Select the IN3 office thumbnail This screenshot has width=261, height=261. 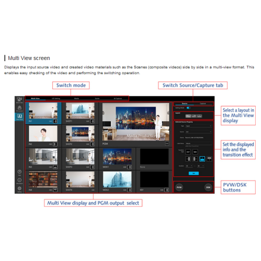pyautogui.click(x=43, y=157)
